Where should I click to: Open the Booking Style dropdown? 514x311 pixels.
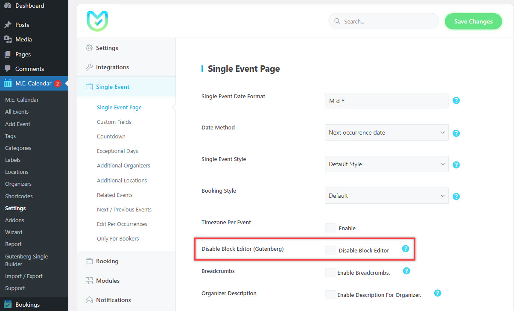pos(387,196)
